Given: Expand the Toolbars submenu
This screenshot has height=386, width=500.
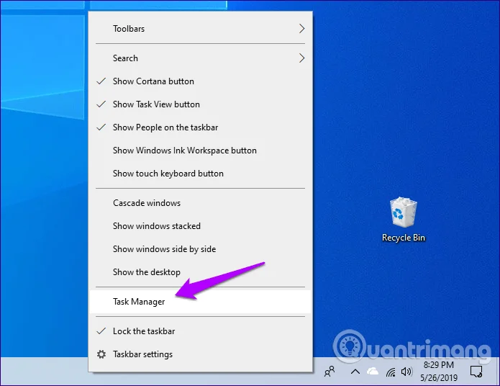Looking at the screenshot, I should [x=200, y=29].
